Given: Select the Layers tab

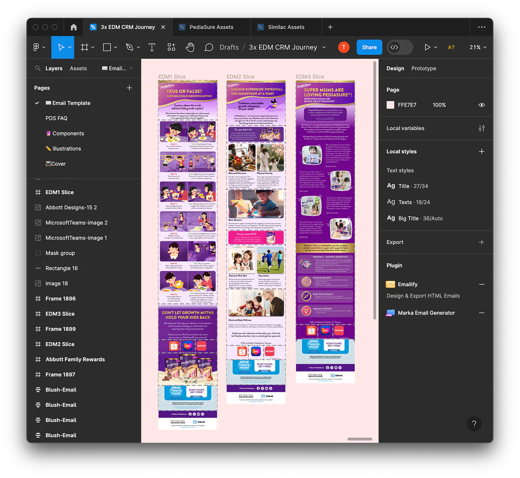Looking at the screenshot, I should pos(54,68).
